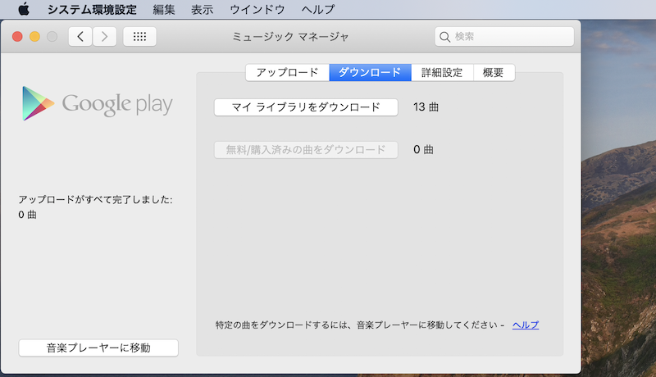This screenshot has width=656, height=377.
Task: Minimize window with the yellow button
Action: pos(34,36)
